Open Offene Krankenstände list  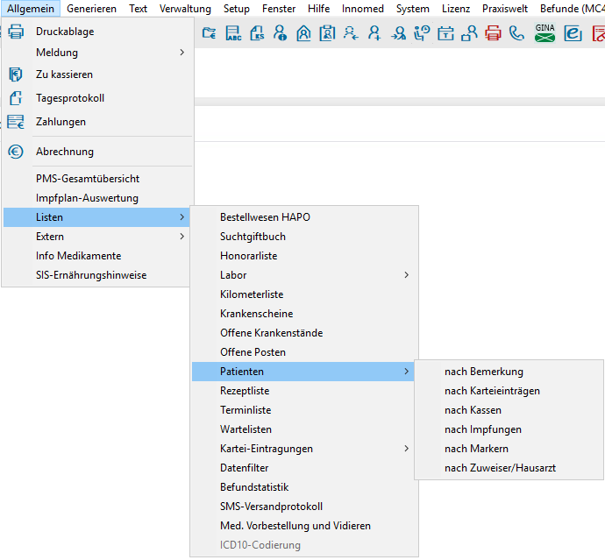tap(304, 333)
